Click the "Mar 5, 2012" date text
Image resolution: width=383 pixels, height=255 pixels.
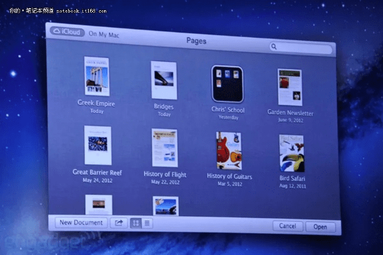[230, 184]
